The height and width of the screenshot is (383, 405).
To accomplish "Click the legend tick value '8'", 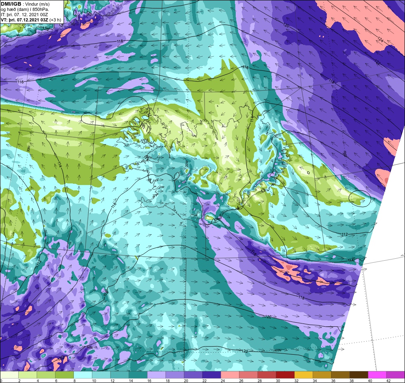I will [74, 381].
